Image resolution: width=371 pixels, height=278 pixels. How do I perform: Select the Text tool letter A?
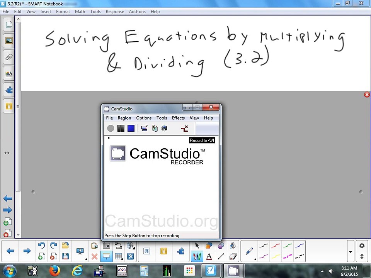click(x=209, y=256)
